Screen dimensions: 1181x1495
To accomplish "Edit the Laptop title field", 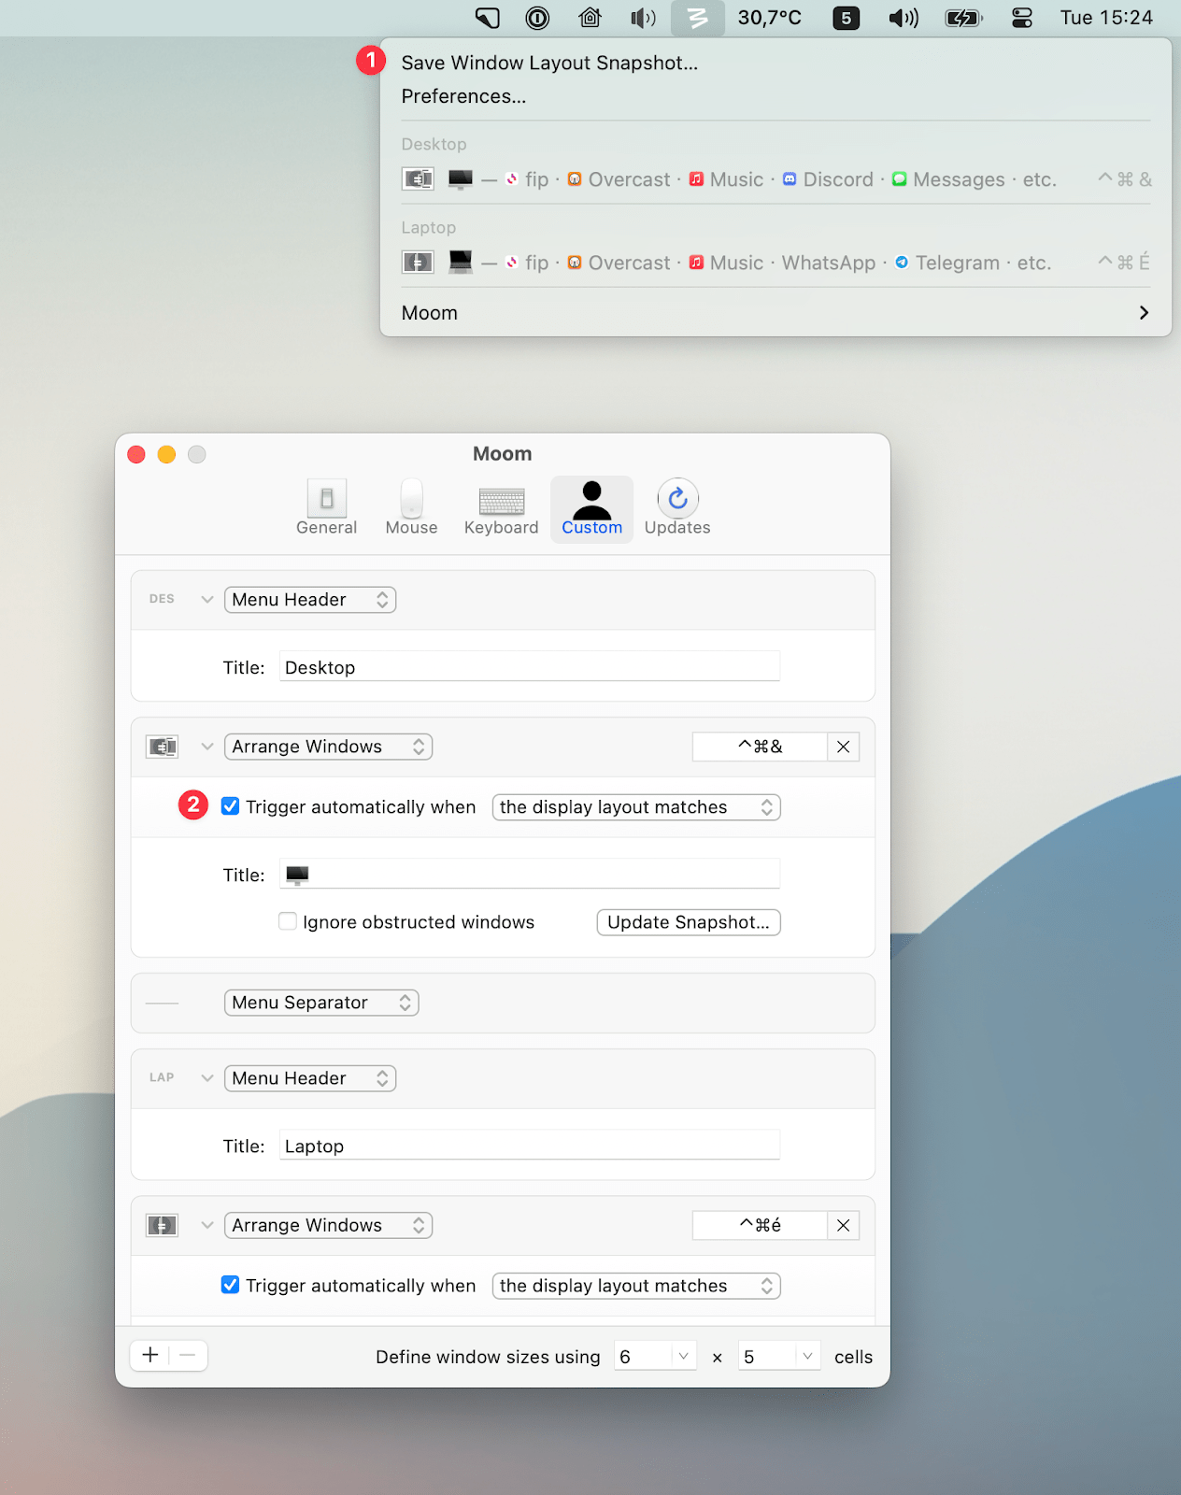I will [530, 1146].
